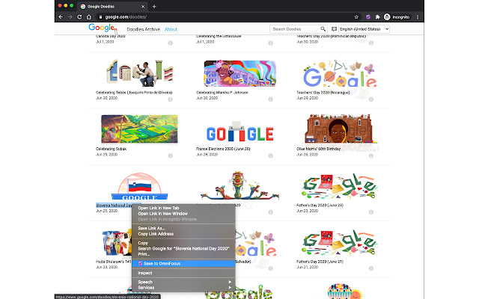Click the feedback icon beside the language selector

(334, 29)
